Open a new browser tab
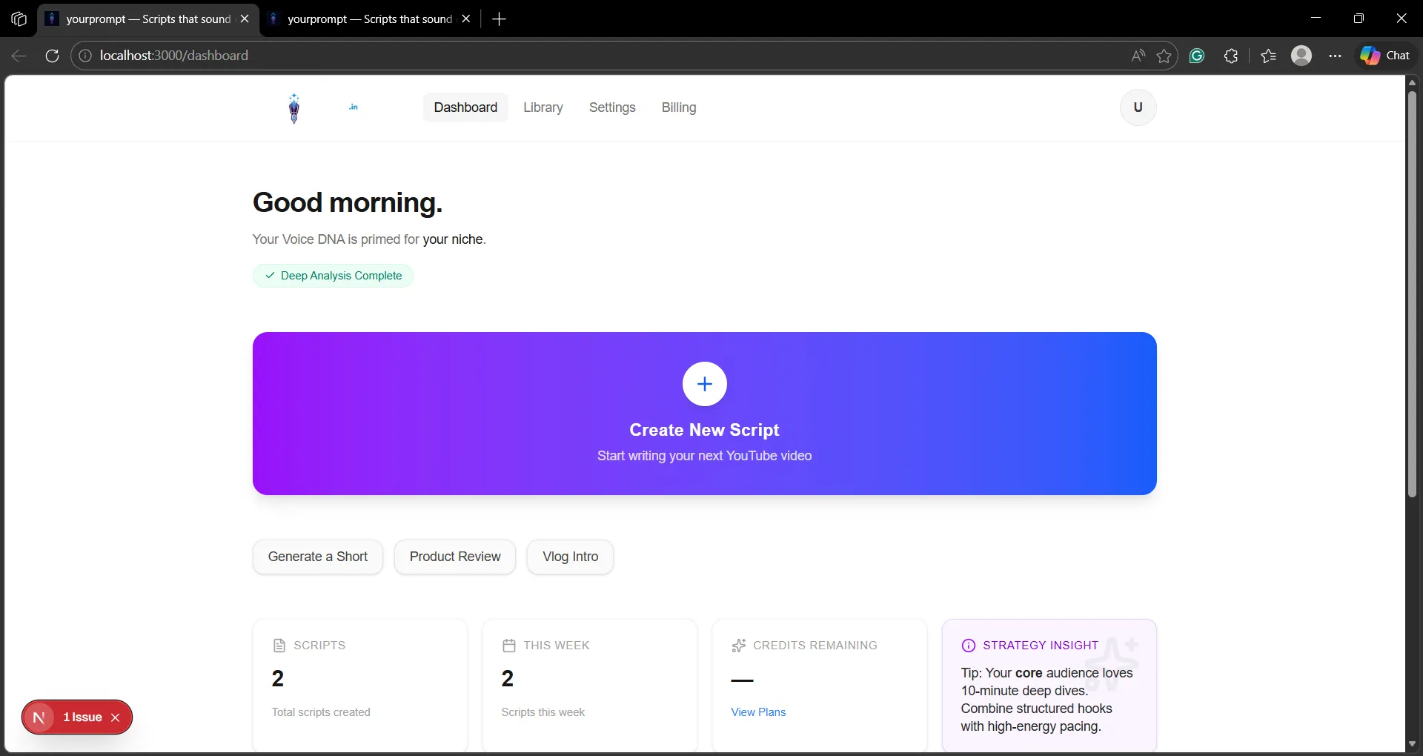 (x=499, y=19)
